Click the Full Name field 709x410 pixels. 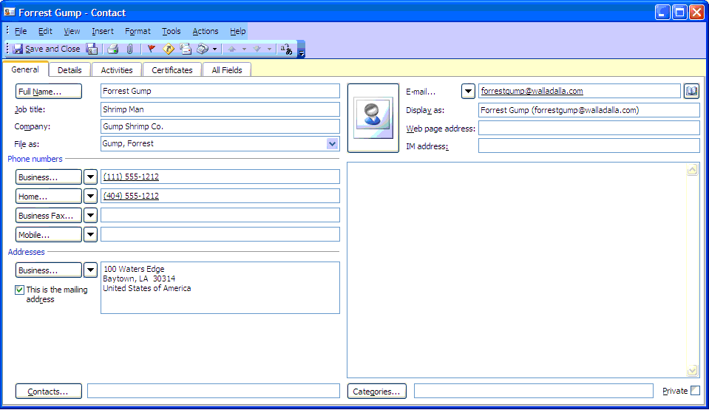(220, 91)
